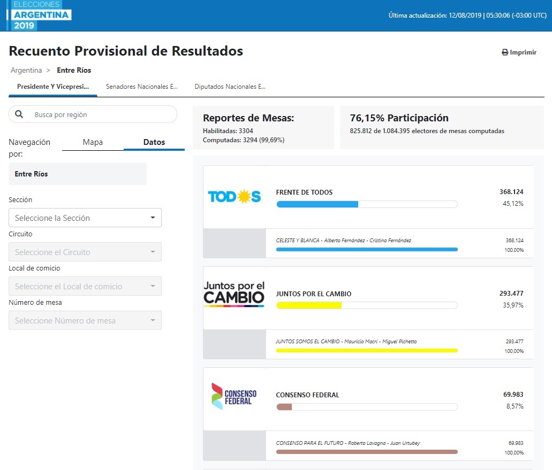Click the 45,12% Frente de Todos percentage
This screenshot has height=470, width=552.
(x=513, y=204)
